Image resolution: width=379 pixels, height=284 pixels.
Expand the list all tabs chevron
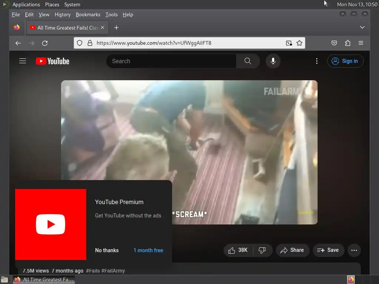(362, 27)
